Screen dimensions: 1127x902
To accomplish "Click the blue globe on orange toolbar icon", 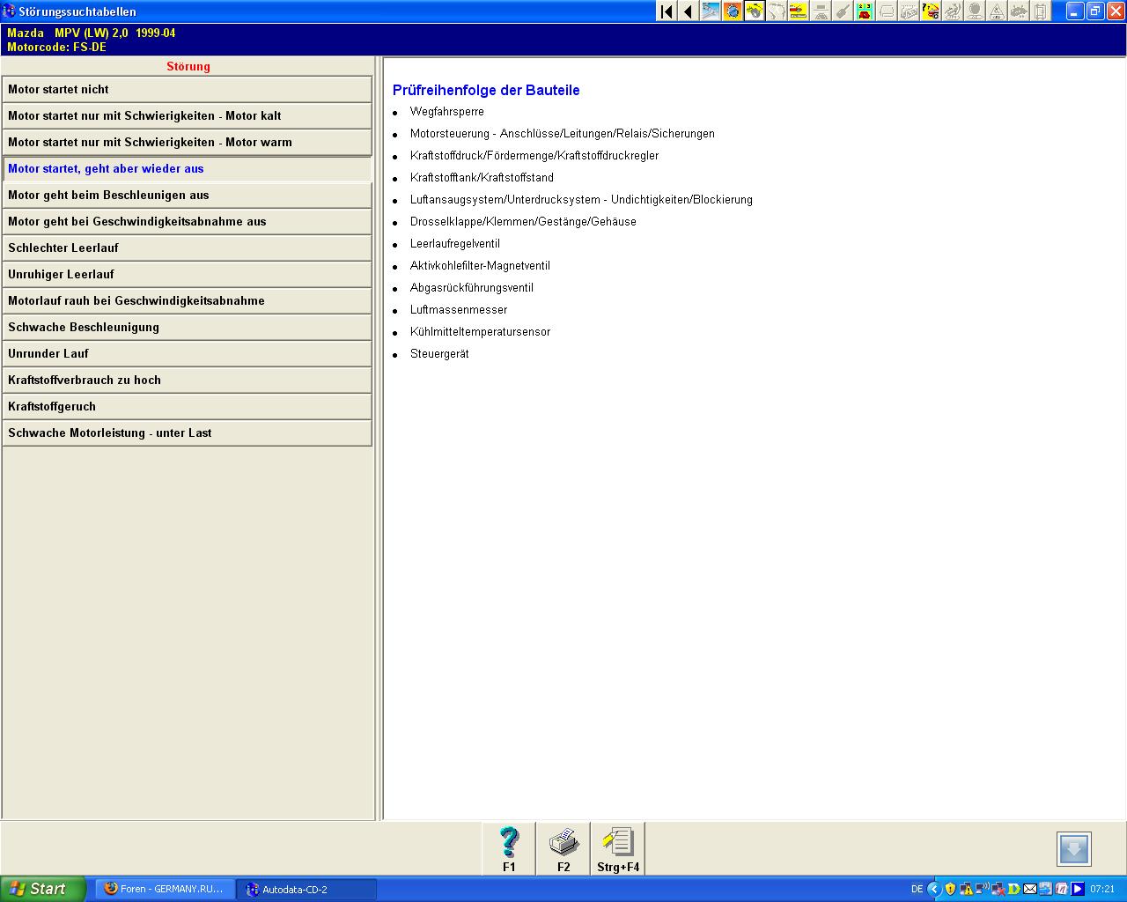I will (733, 11).
